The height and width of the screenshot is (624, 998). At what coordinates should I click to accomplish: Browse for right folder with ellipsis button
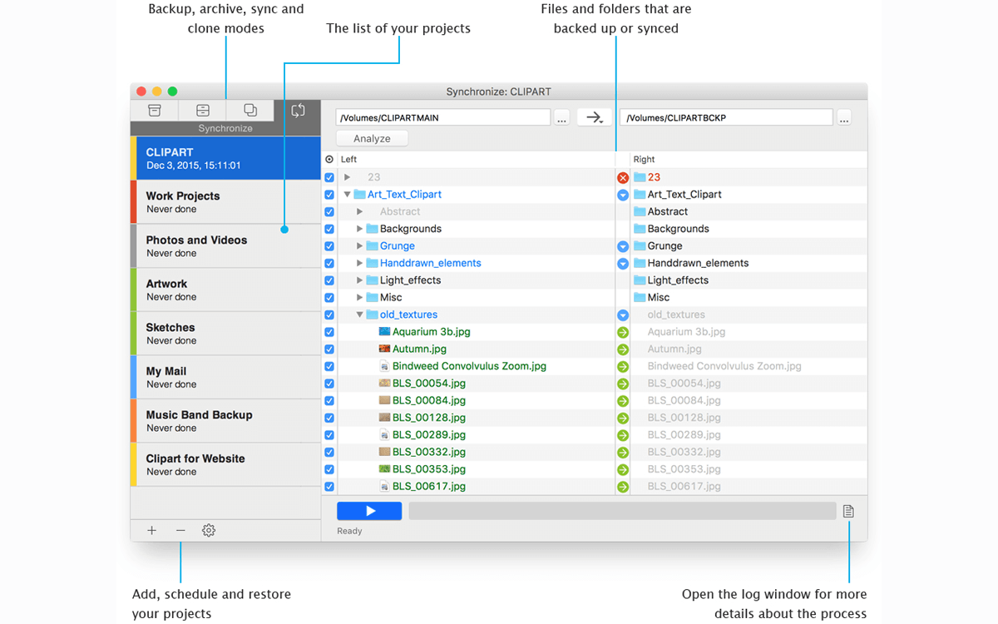point(844,118)
